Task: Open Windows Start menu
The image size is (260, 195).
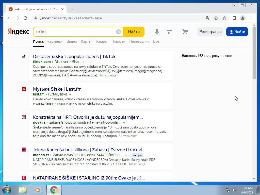Action: click(x=7, y=190)
